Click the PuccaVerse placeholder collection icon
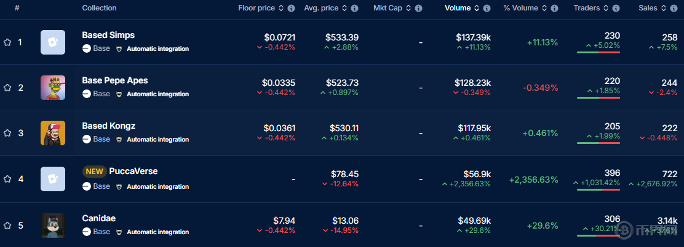 click(x=53, y=179)
